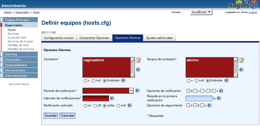Viewport: 260px width, 126px height.
Task: Set Notificación activada to 'null'
Action: coord(118,106)
